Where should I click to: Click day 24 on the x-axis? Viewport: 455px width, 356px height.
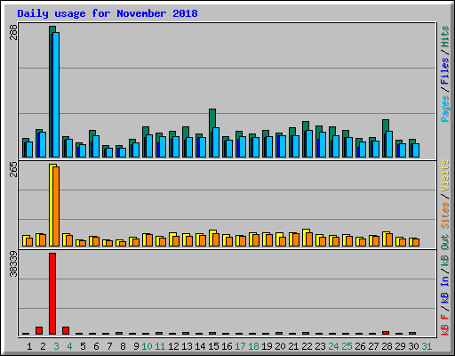point(333,346)
